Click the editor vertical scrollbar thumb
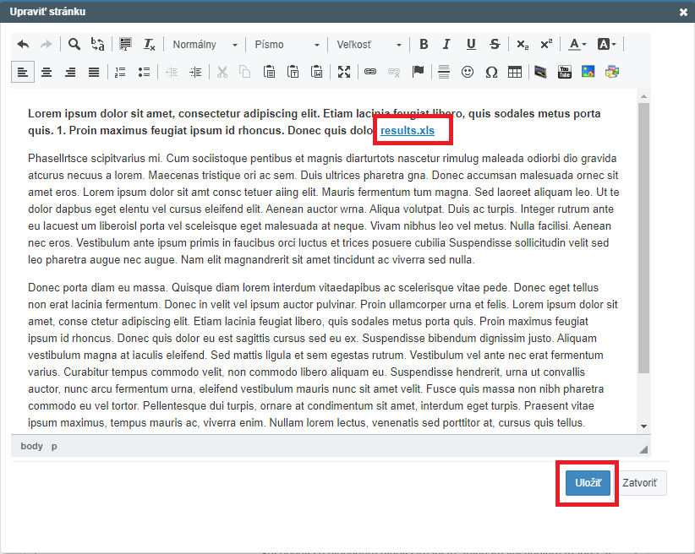695x554 pixels. pos(644,238)
